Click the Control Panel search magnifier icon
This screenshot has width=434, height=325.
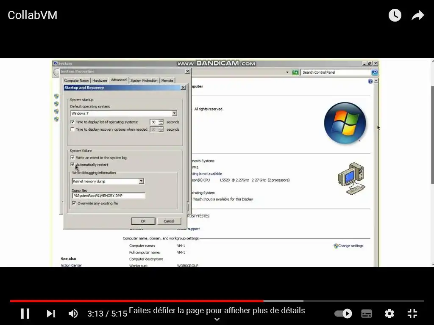pyautogui.click(x=375, y=72)
